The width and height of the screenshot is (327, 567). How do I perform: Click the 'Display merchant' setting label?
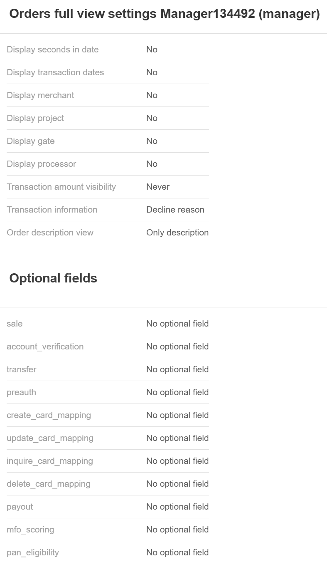point(40,95)
